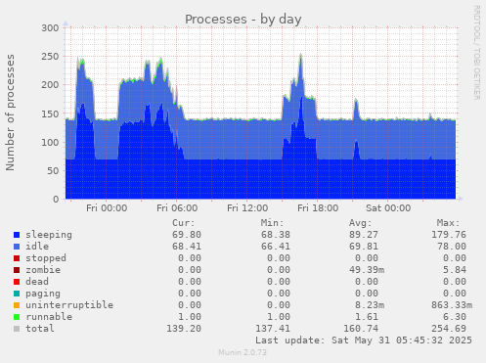
Task: Click runnable average value 1.61
Action: pos(367,317)
